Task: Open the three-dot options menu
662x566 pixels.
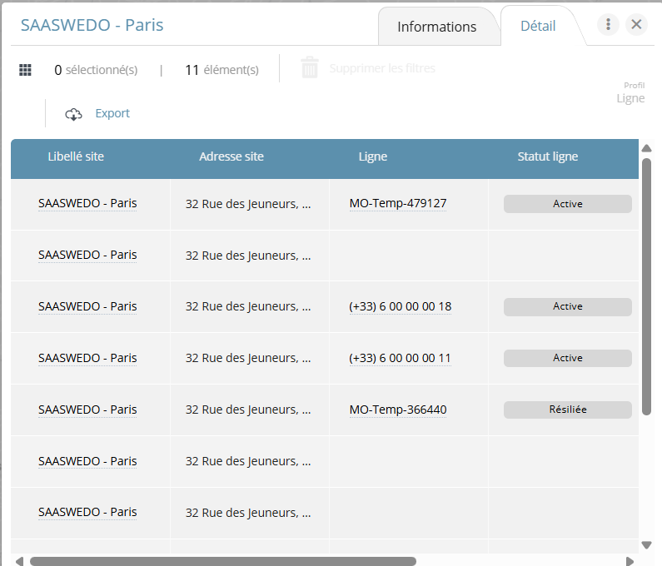Action: pos(608,24)
